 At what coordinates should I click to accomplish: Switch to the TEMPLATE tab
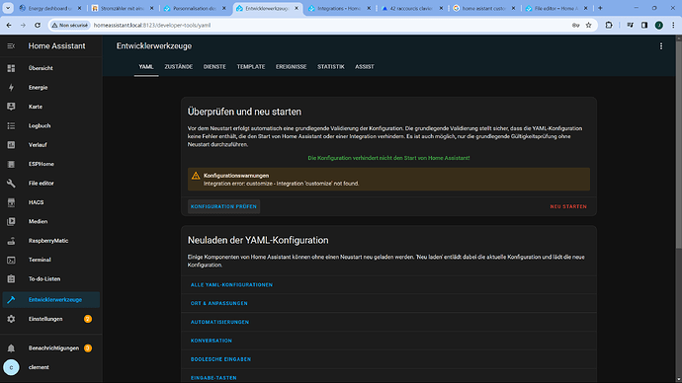[x=251, y=67]
